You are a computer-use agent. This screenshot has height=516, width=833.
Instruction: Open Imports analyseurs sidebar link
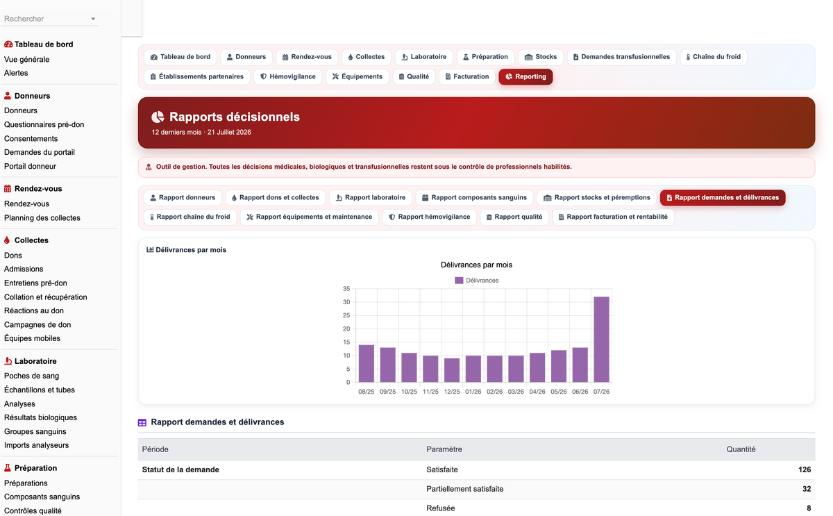[37, 445]
